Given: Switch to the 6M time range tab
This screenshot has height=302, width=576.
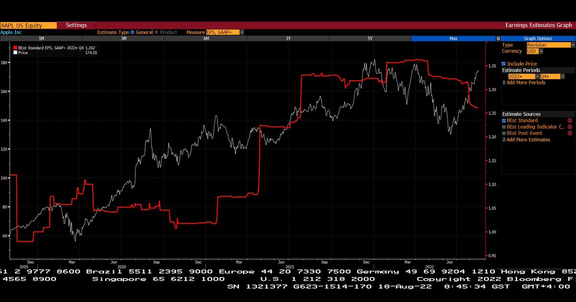Looking at the screenshot, I should (x=206, y=38).
